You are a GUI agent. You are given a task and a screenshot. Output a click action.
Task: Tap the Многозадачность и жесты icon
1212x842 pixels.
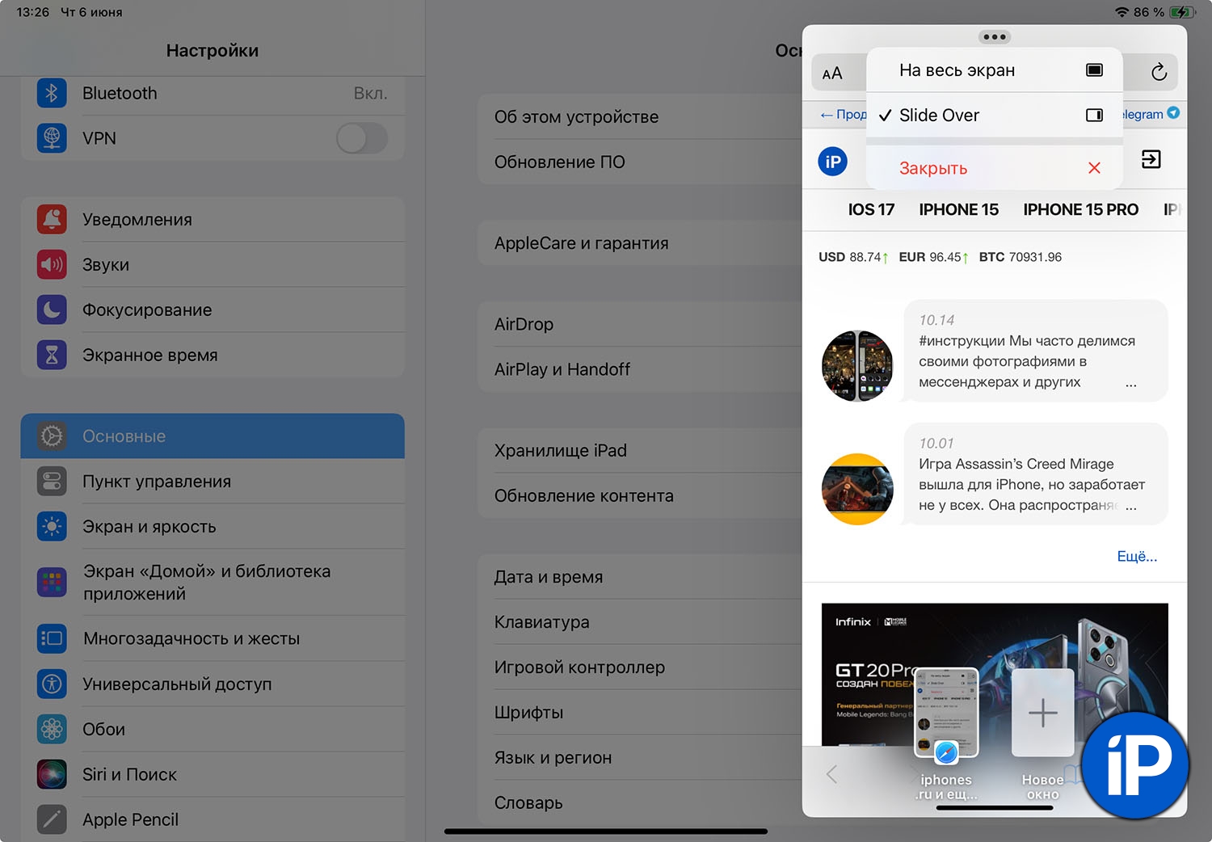pos(52,638)
